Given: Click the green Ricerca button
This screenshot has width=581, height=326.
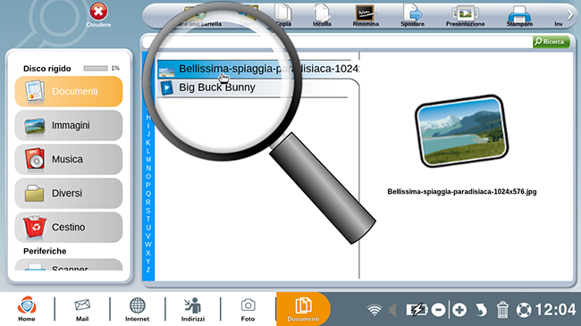Looking at the screenshot, I should pos(551,42).
